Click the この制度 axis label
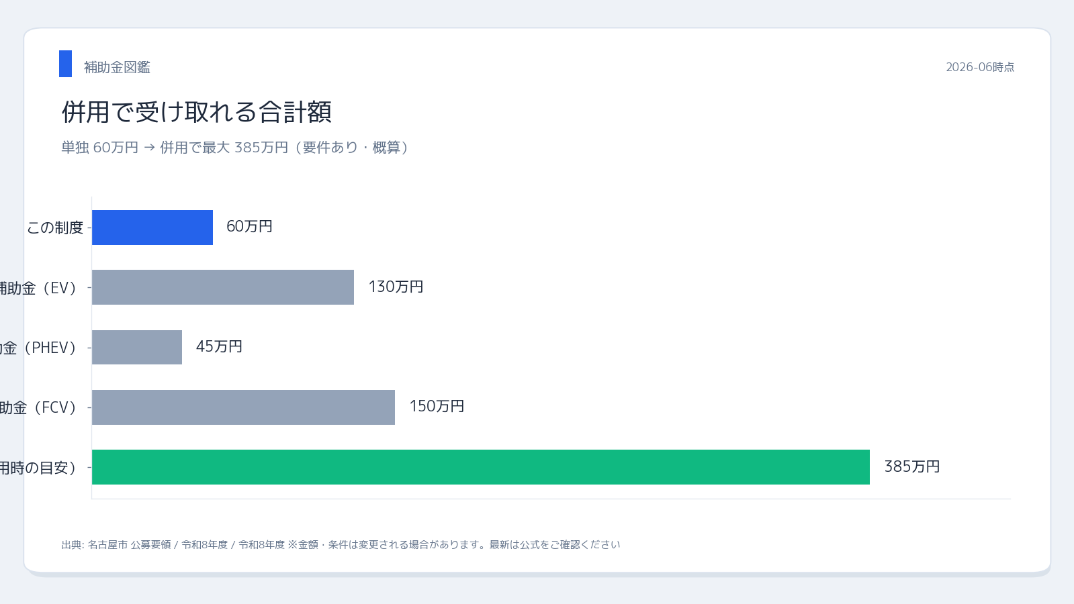Screen dimensions: 1074x604 54,228
